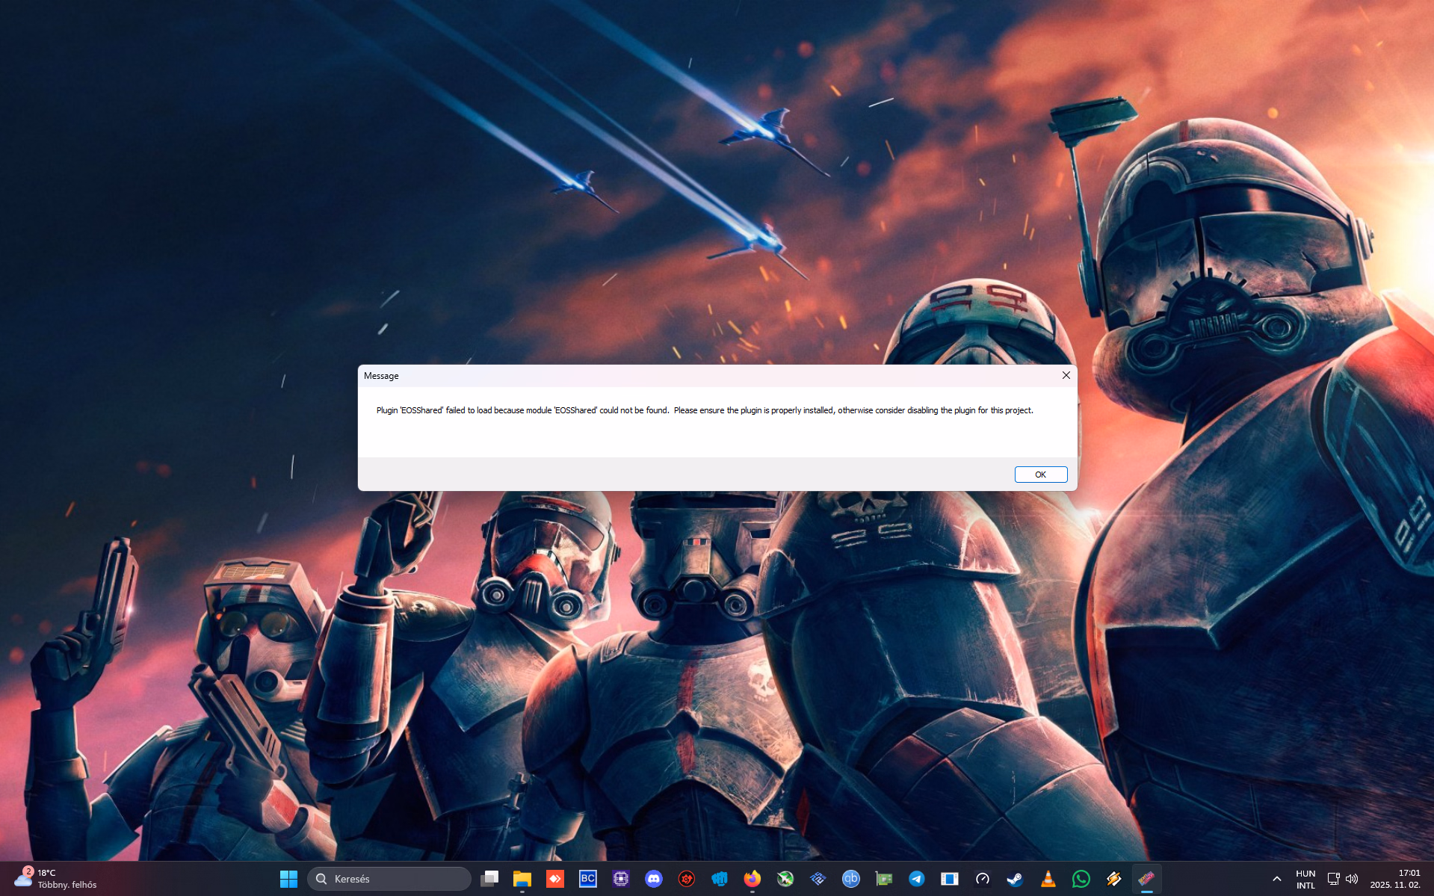
Task: Open the blue BC app icon
Action: pyautogui.click(x=588, y=879)
